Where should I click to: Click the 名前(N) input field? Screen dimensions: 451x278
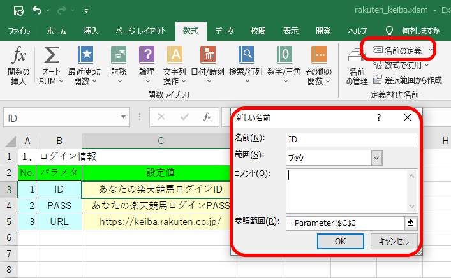click(x=351, y=140)
